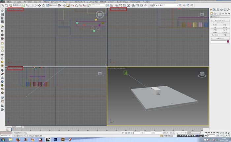
Task: Click the Lights category icon in the Create panel
Action: tap(216, 13)
